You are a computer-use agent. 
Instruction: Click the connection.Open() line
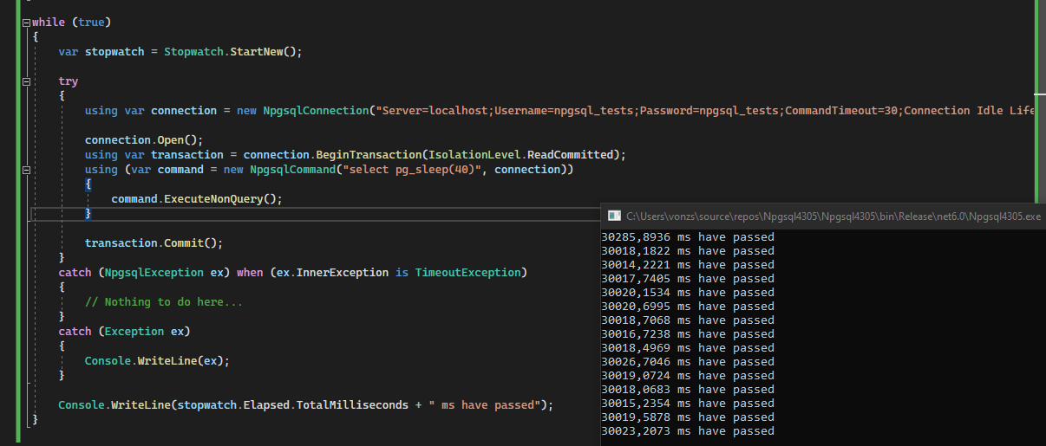(144, 139)
